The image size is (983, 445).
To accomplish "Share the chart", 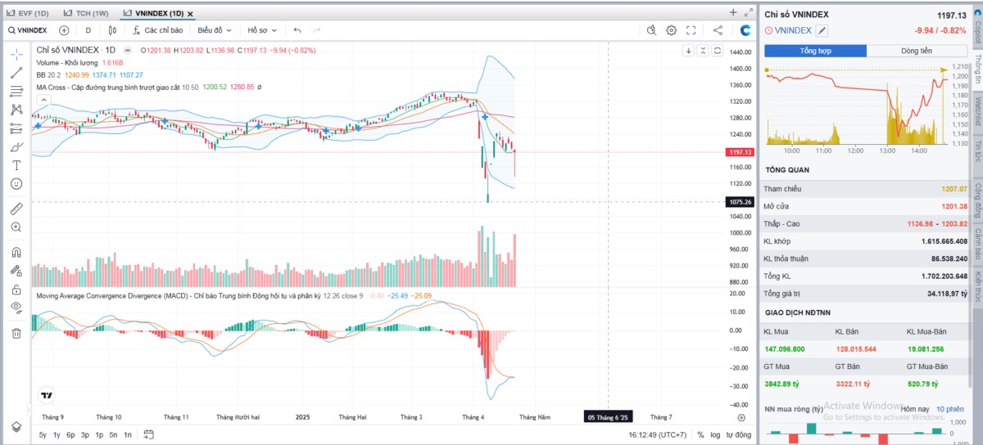I will click(718, 30).
